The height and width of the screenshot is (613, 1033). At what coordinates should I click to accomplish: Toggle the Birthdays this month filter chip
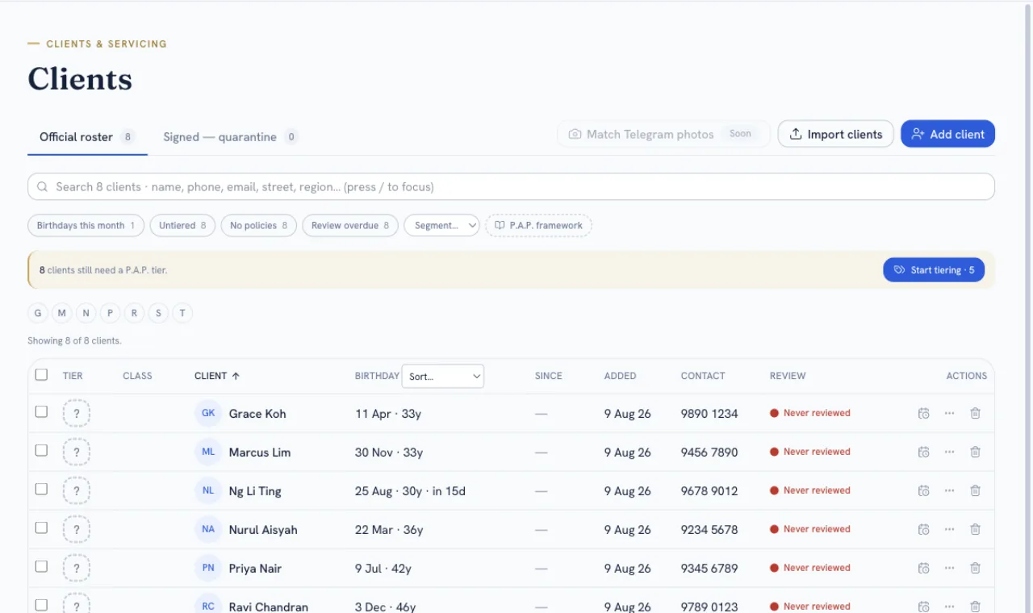[x=86, y=226]
